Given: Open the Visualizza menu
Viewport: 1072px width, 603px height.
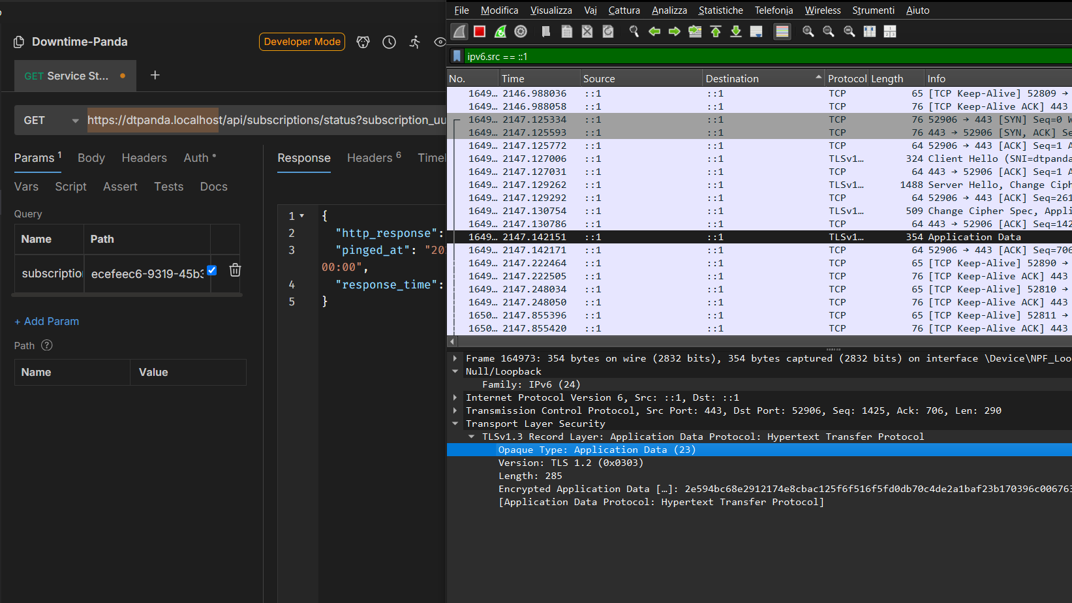Looking at the screenshot, I should point(551,10).
